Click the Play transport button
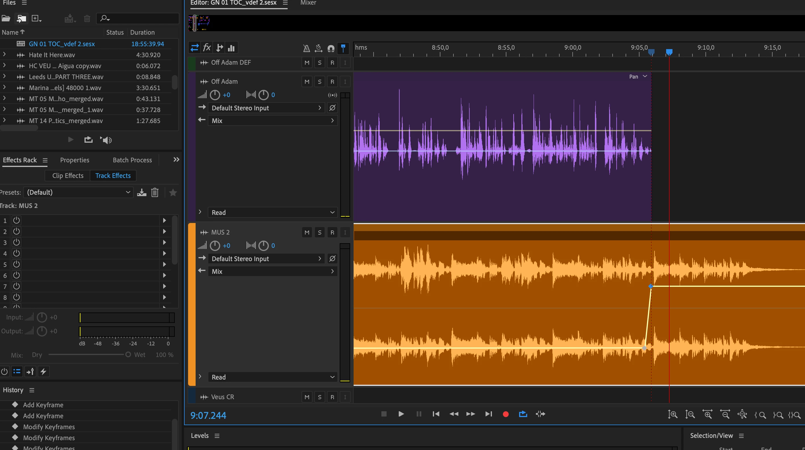Screen dimensions: 805x450 [x=401, y=414]
